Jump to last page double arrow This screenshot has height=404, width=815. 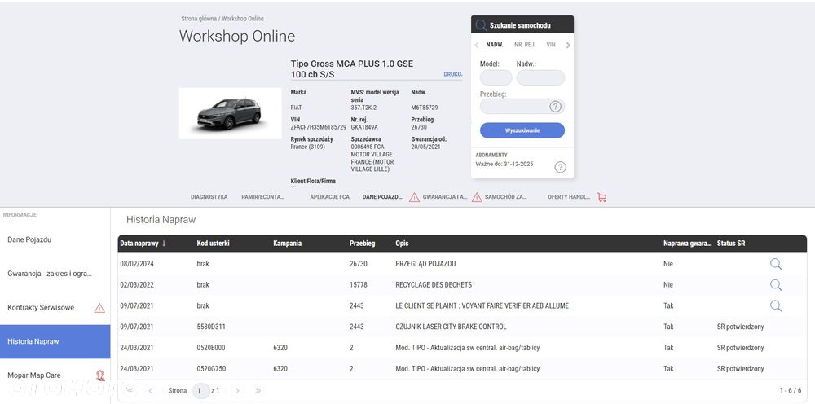pos(258,390)
